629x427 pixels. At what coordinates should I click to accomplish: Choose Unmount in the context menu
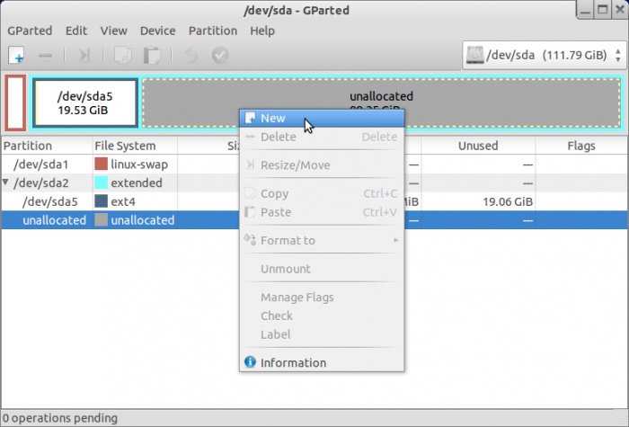(322, 269)
